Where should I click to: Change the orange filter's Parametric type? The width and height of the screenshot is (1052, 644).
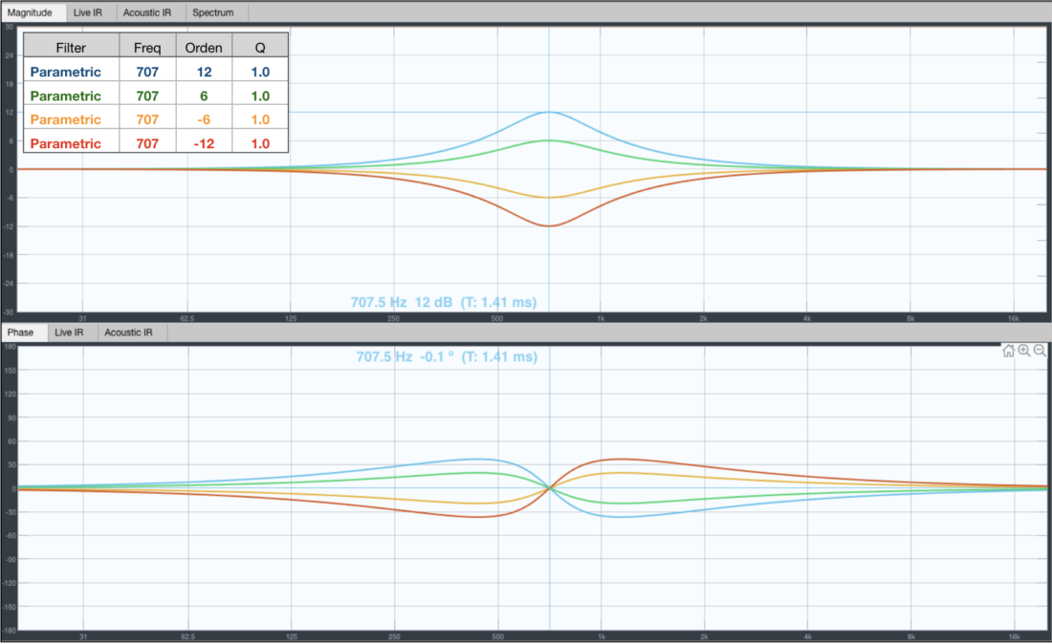coord(65,118)
